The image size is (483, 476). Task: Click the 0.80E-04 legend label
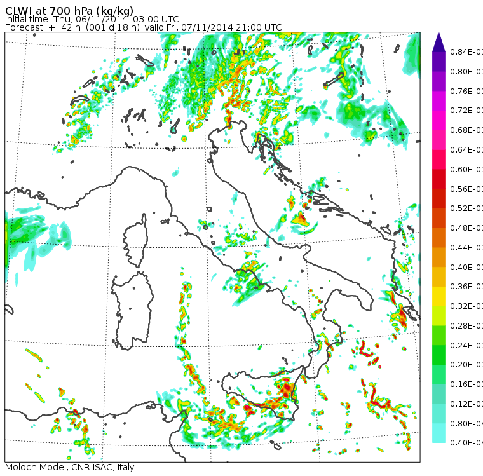click(x=466, y=424)
